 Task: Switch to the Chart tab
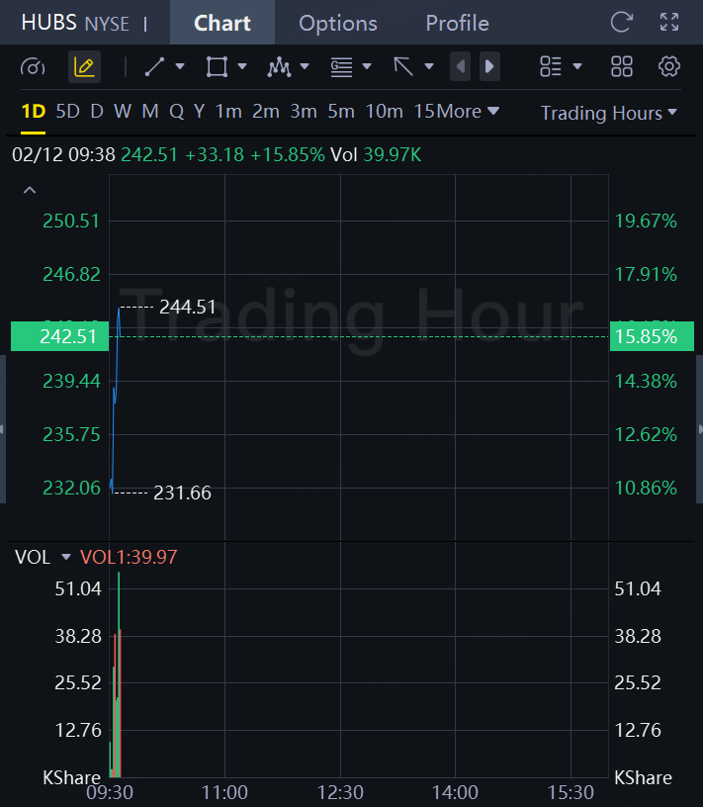click(222, 23)
